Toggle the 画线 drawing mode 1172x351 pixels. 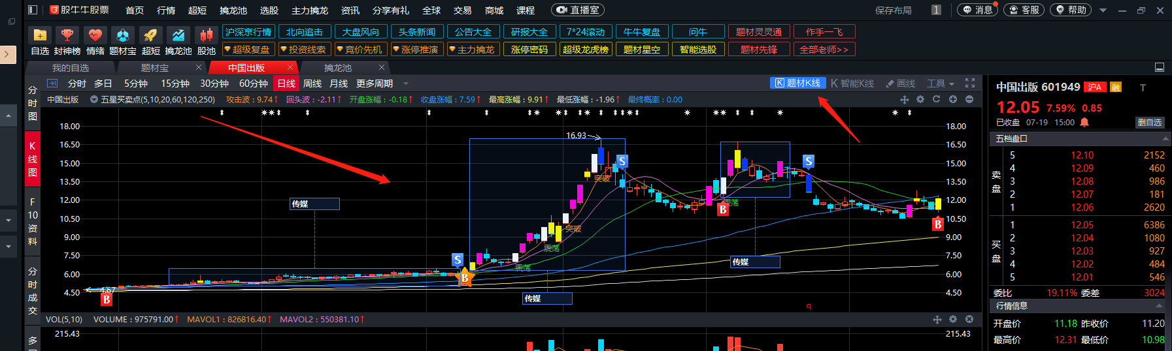tap(900, 83)
